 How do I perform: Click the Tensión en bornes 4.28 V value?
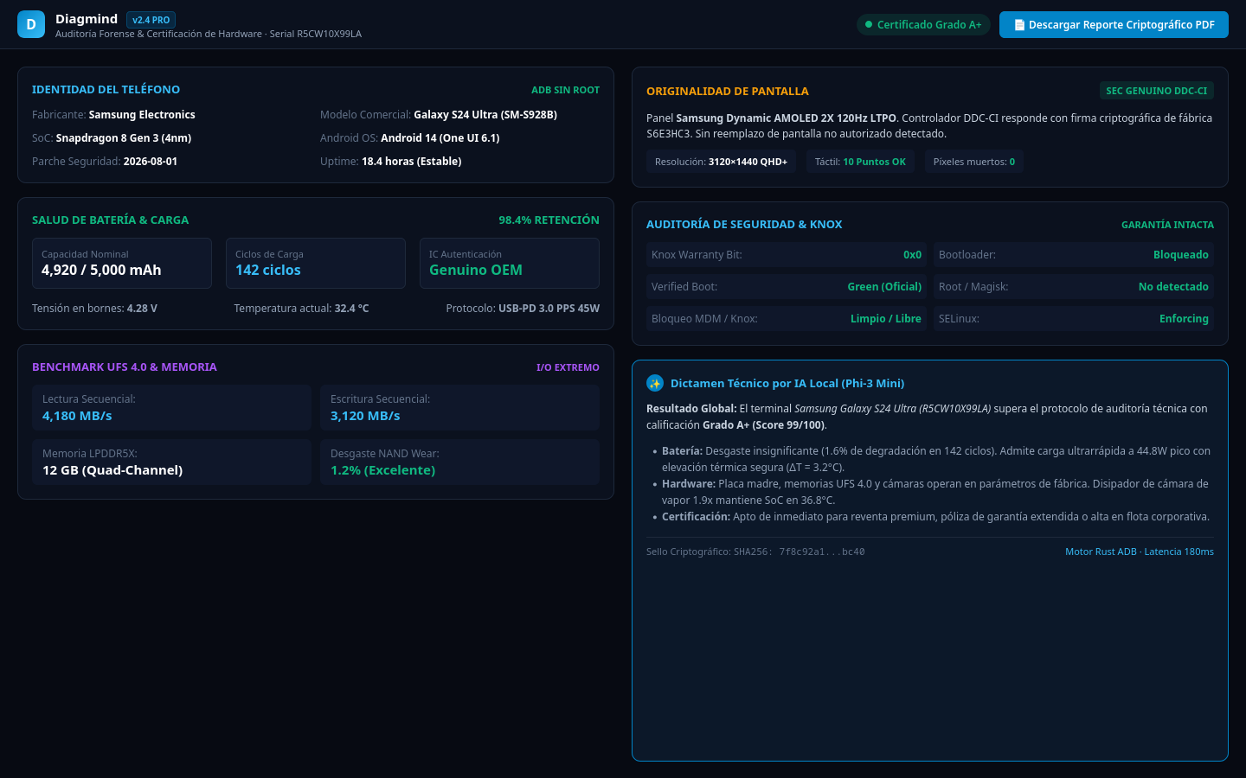(x=142, y=309)
